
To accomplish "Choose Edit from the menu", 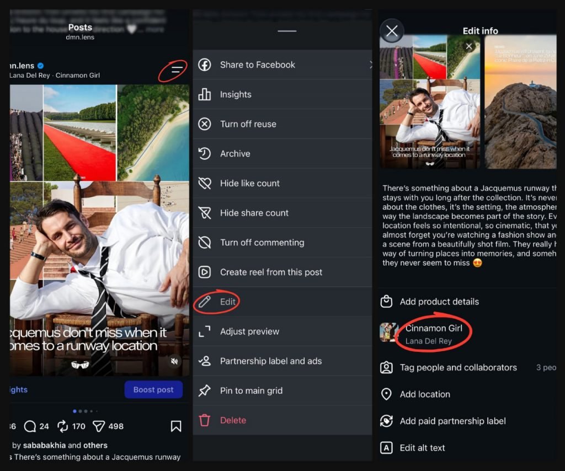I will pyautogui.click(x=282, y=302).
